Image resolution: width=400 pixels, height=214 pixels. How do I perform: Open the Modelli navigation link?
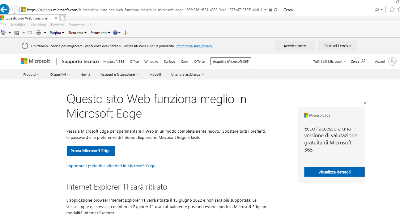[155, 75]
